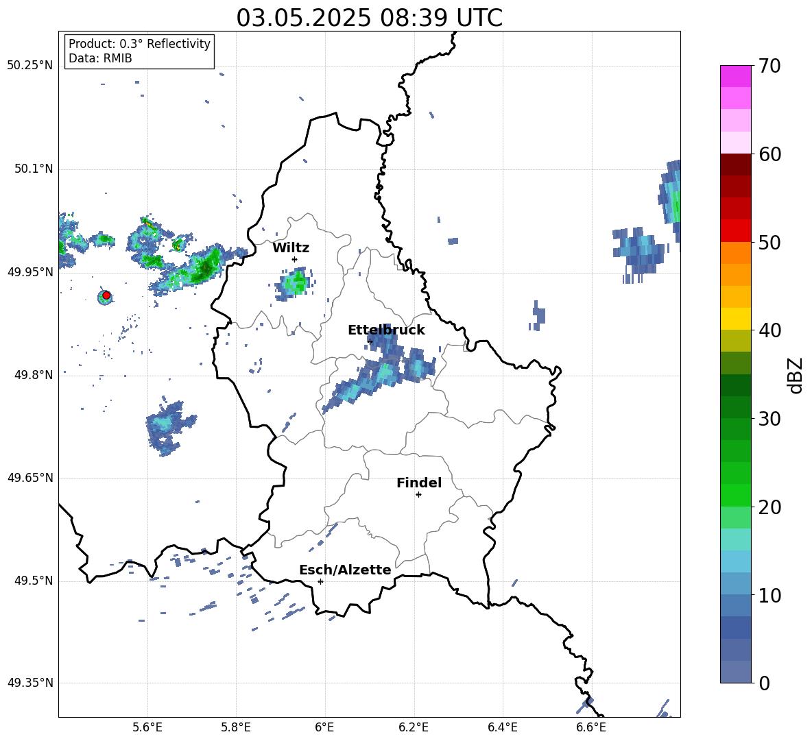Click the 49.5°N latitude label
This screenshot has height=741, width=812.
(34, 581)
